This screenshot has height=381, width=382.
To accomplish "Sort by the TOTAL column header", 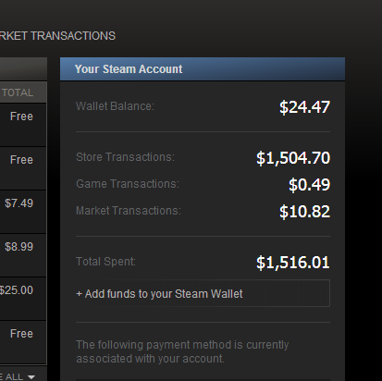I will click(x=18, y=92).
